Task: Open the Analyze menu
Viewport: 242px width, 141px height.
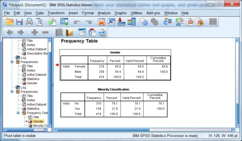Action: [104, 13]
